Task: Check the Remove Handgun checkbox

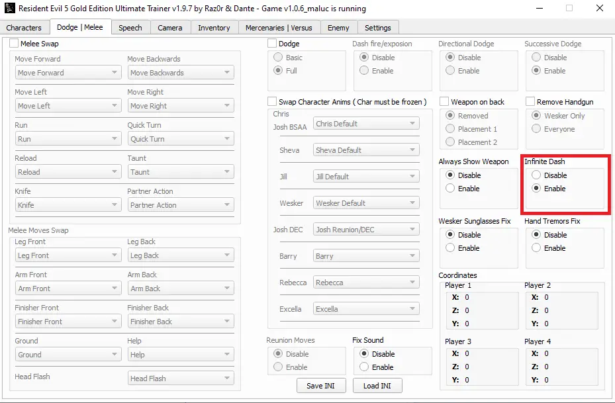Action: (530, 101)
